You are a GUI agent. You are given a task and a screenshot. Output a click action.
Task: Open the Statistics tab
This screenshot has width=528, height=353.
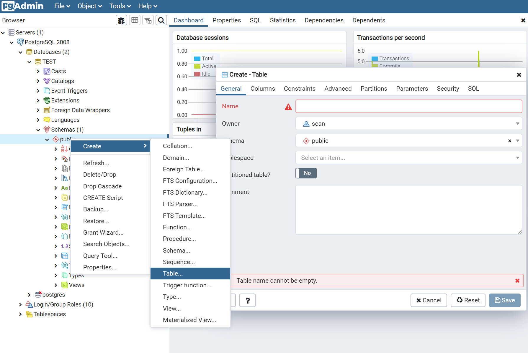tap(283, 20)
